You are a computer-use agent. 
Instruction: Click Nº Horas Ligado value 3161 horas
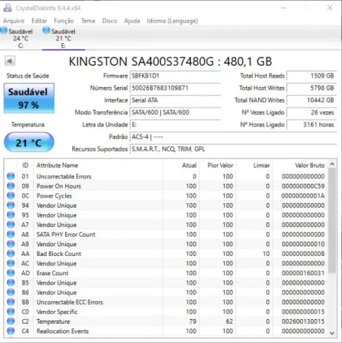(x=312, y=125)
